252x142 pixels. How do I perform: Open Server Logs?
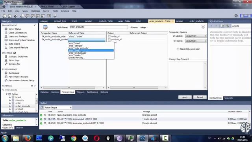click(x=14, y=60)
